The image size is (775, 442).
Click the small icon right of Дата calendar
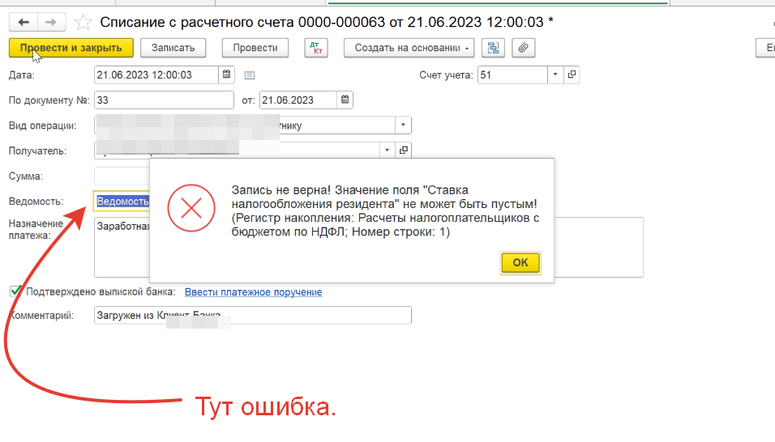click(x=250, y=75)
